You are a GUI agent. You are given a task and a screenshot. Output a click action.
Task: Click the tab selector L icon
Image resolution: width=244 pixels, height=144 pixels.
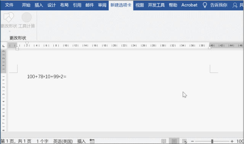click(3, 46)
